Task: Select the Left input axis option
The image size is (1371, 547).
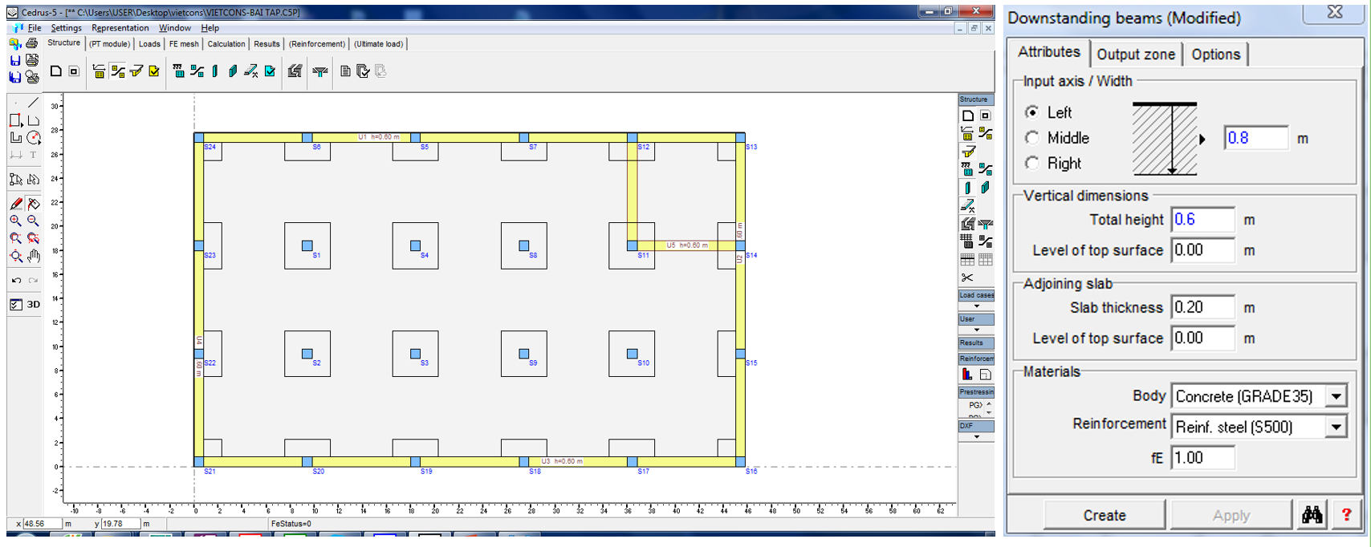Action: 1032,112
